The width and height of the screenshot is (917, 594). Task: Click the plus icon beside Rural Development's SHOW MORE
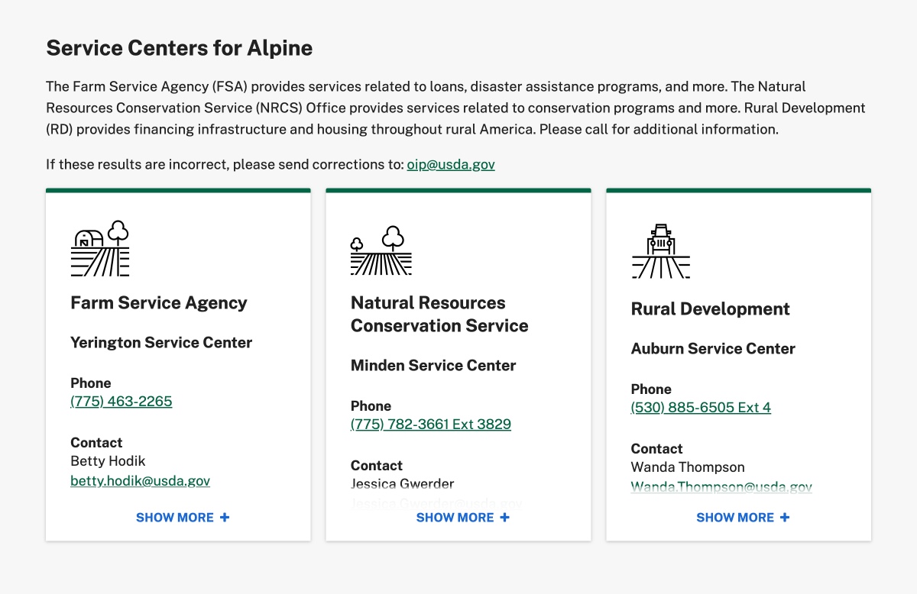[785, 517]
